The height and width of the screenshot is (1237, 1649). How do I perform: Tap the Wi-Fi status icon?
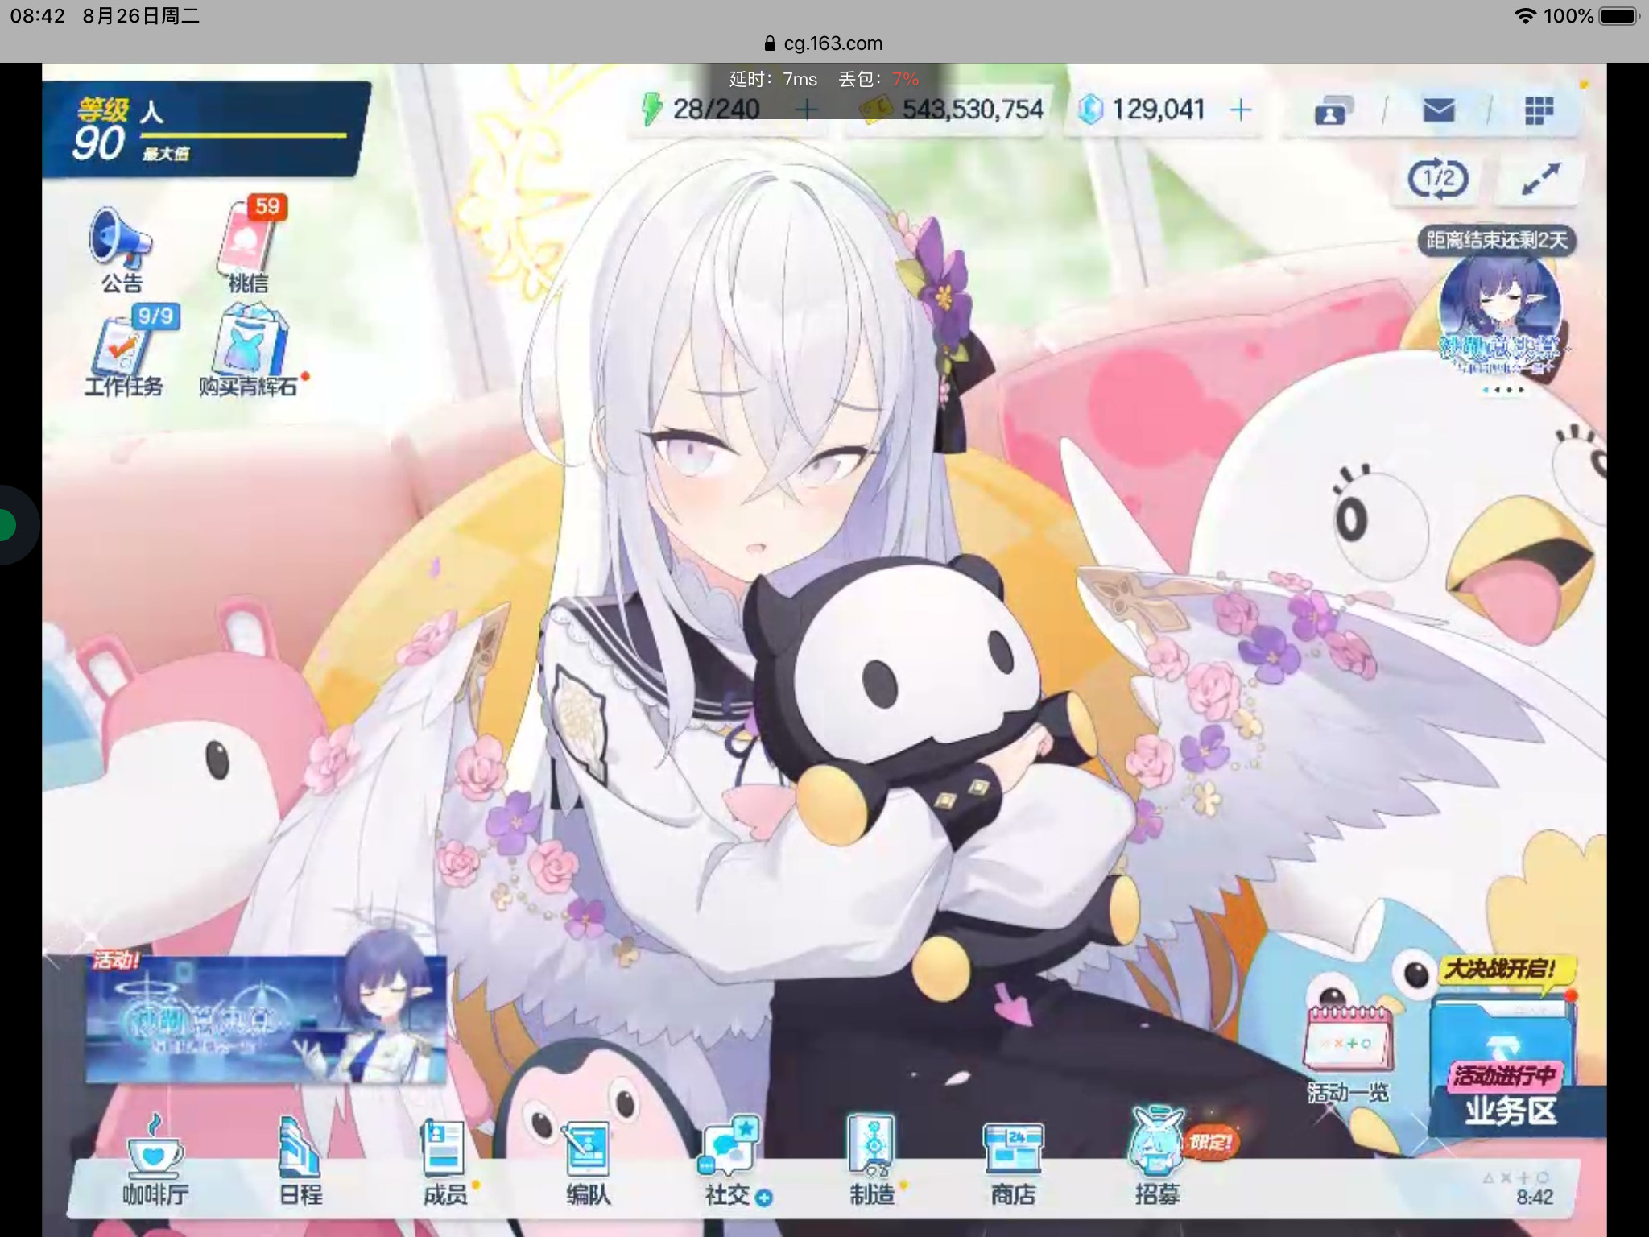1524,16
